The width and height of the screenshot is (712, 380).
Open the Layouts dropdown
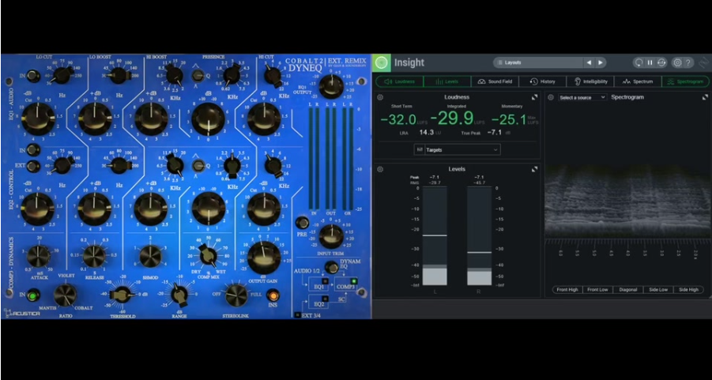click(538, 62)
